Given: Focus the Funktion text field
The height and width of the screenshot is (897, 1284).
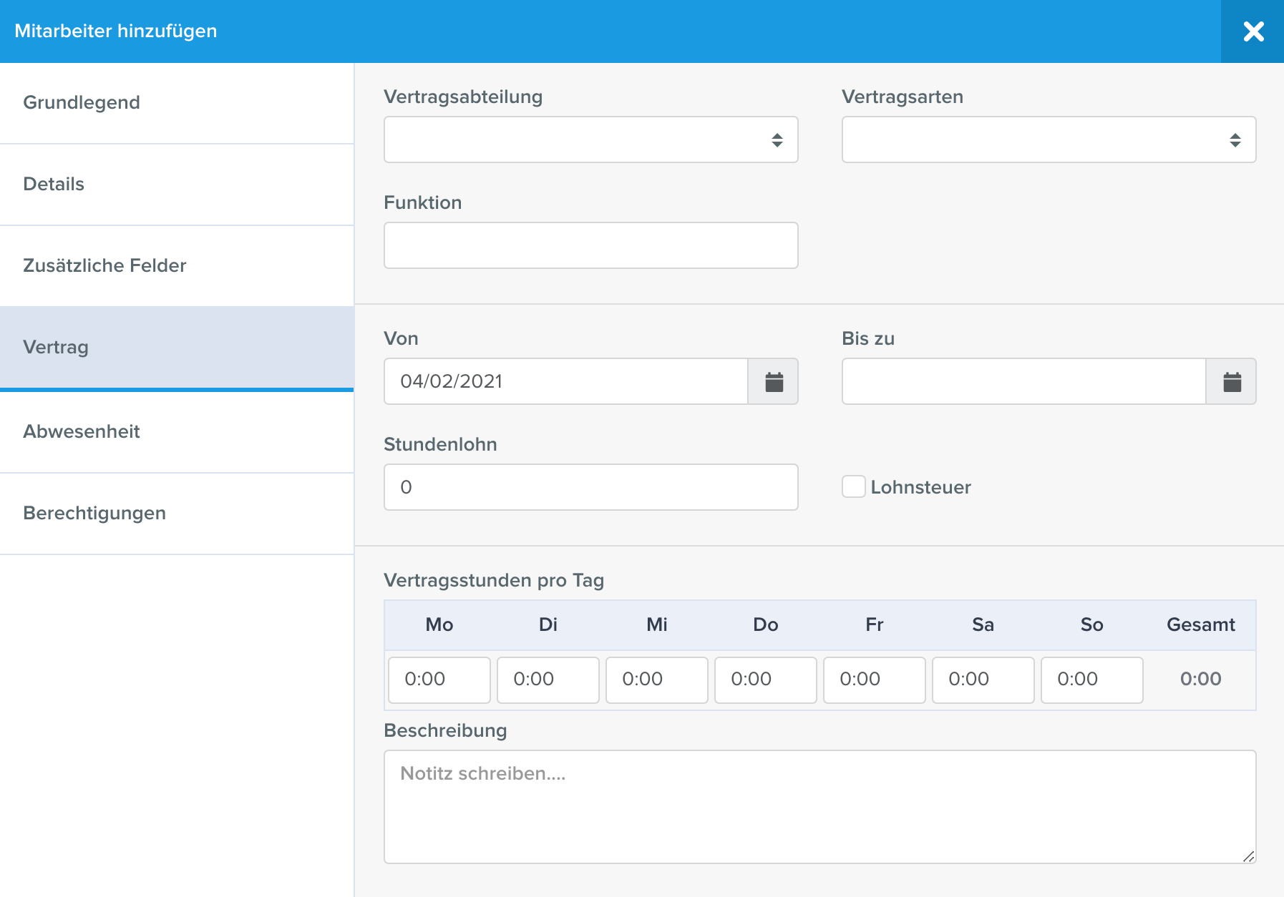Looking at the screenshot, I should tap(591, 245).
